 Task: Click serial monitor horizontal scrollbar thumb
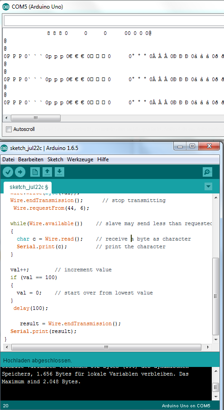pos(36,118)
